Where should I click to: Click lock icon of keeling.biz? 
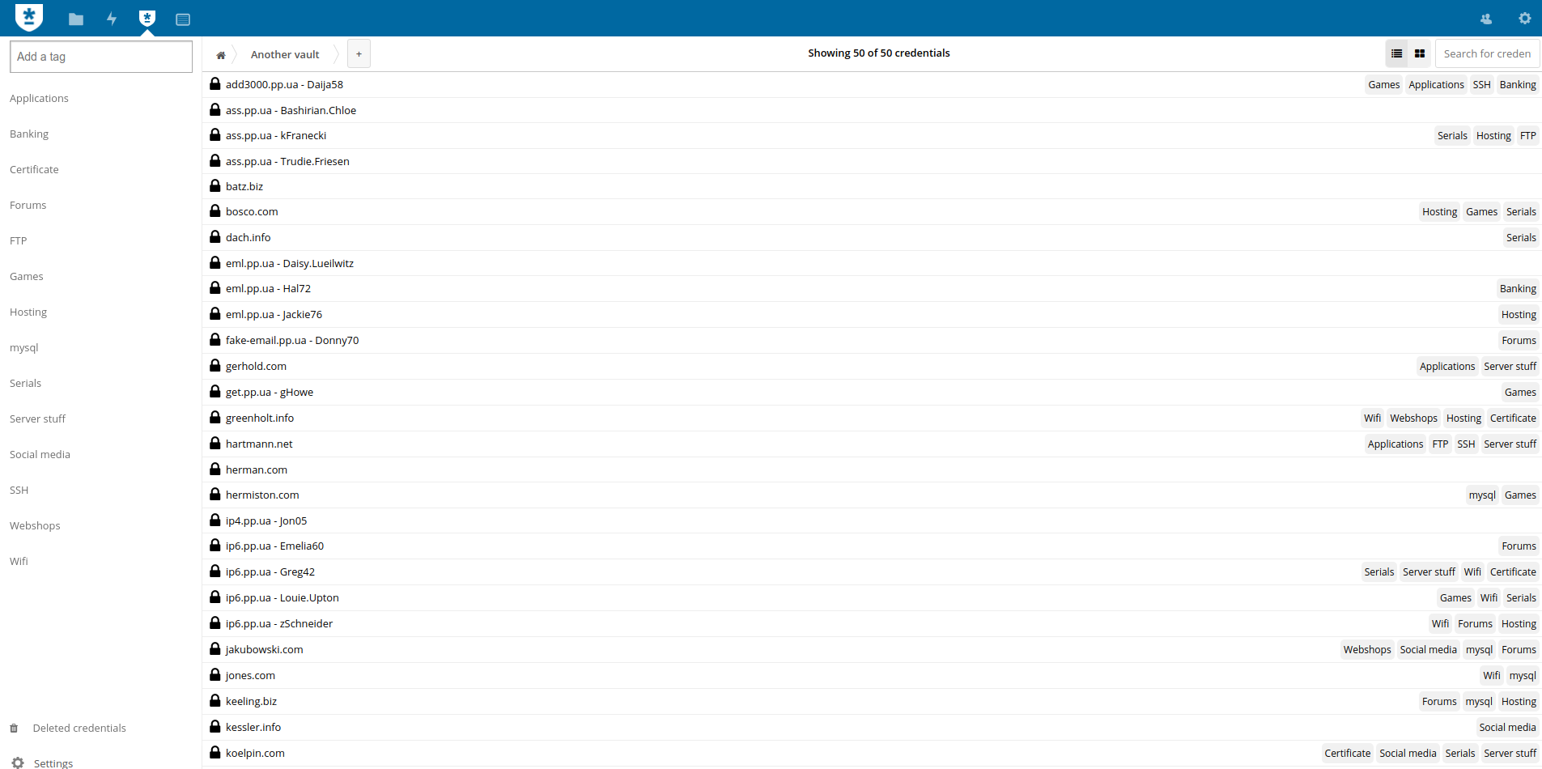point(215,700)
